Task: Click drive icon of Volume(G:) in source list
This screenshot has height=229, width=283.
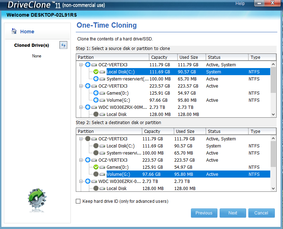Action: point(102,100)
